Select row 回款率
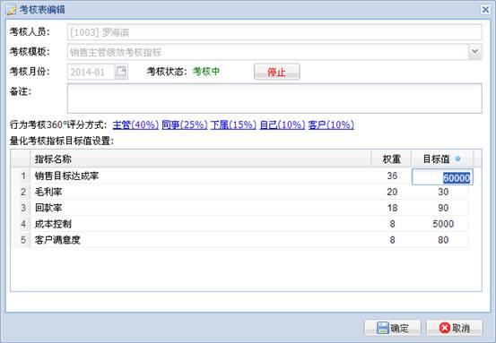 pos(239,208)
